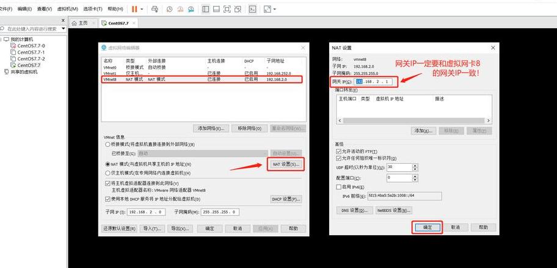Click the Unity mode toolbar icon
This screenshot has width=557, height=268.
pyautogui.click(x=238, y=9)
